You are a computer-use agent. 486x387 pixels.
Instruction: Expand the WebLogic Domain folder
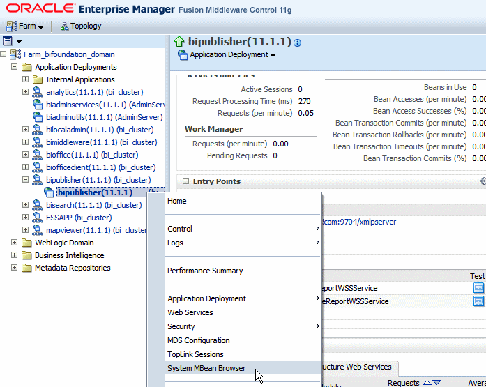tap(14, 242)
